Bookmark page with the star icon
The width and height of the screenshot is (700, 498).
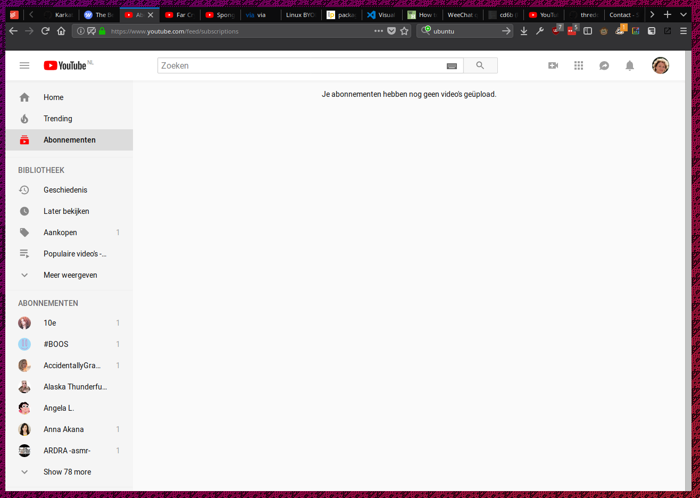pyautogui.click(x=404, y=31)
